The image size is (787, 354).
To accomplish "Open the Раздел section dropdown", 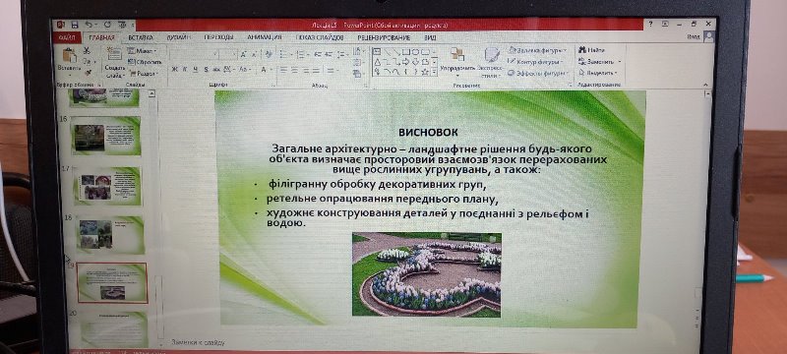I will click(x=144, y=73).
